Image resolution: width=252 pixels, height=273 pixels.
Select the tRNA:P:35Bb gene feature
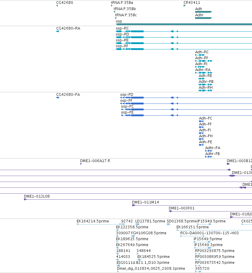pyautogui.click(x=114, y=12)
